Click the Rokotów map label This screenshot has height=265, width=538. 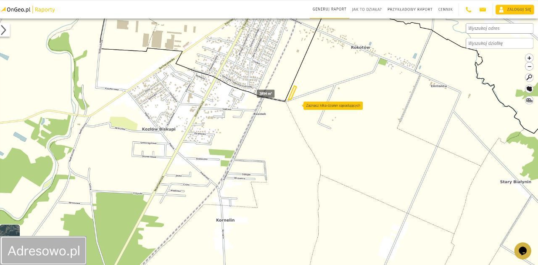[x=361, y=48]
